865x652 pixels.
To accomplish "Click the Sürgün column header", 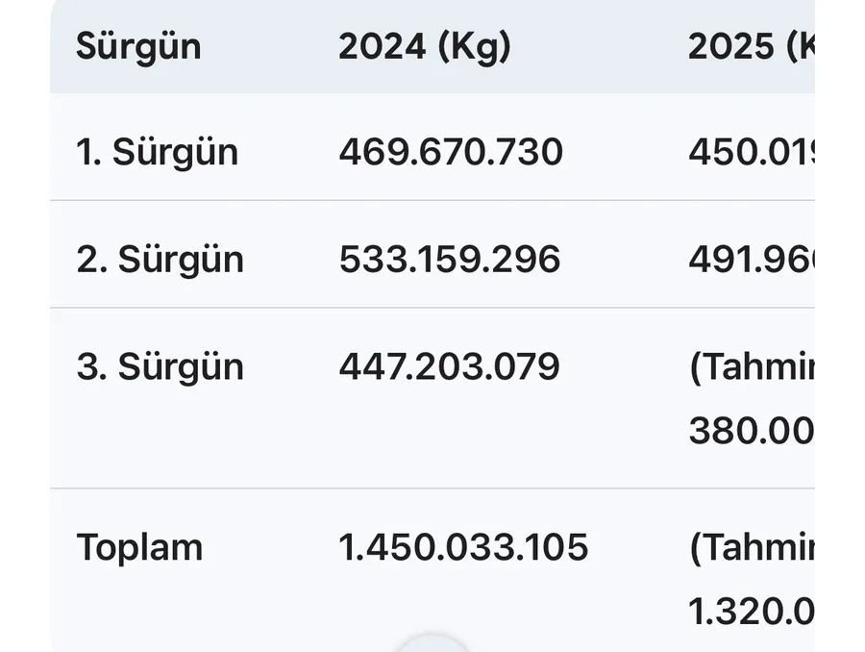I will 138,46.
